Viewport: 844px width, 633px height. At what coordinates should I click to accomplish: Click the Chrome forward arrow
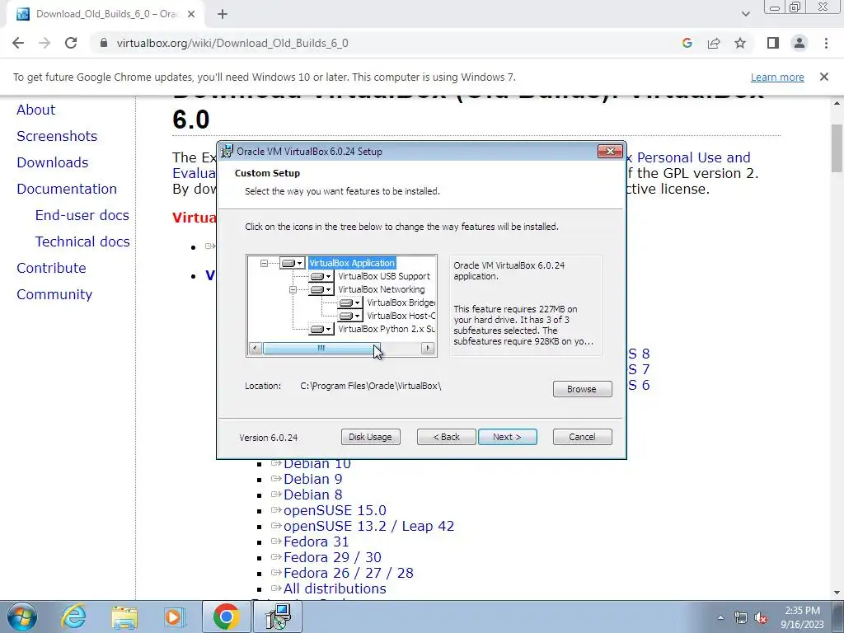45,43
